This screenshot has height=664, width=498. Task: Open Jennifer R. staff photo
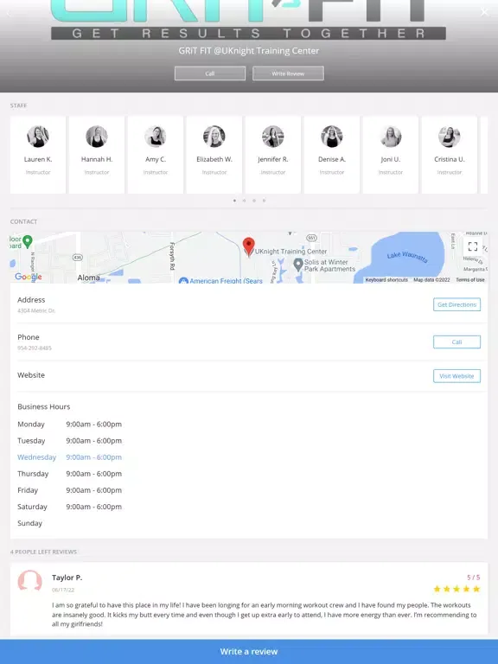(x=272, y=137)
